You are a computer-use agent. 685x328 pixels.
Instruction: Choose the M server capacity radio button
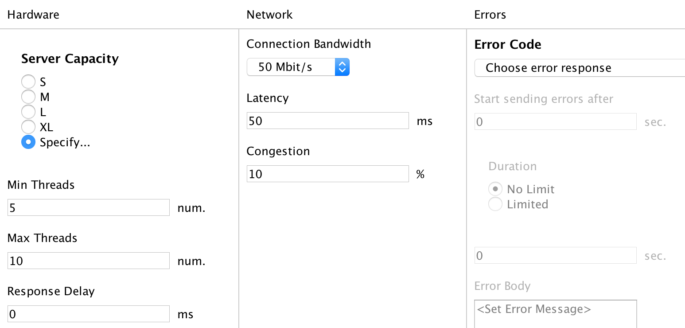click(x=28, y=97)
